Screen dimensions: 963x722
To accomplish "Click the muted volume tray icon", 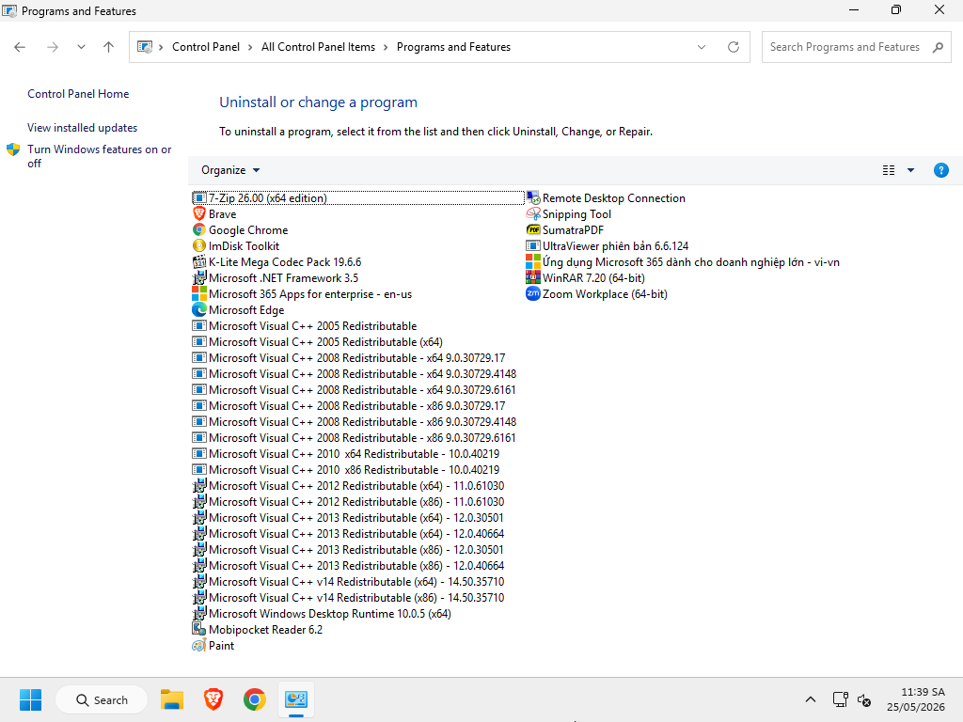I will point(864,699).
